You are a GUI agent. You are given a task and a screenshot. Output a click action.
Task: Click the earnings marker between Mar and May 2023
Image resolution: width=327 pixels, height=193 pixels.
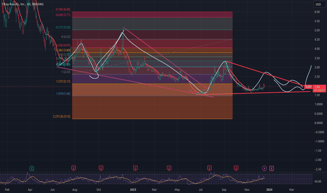(x=169, y=168)
